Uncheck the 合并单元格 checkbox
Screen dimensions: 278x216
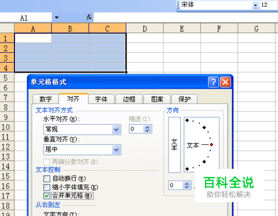pyautogui.click(x=47, y=195)
